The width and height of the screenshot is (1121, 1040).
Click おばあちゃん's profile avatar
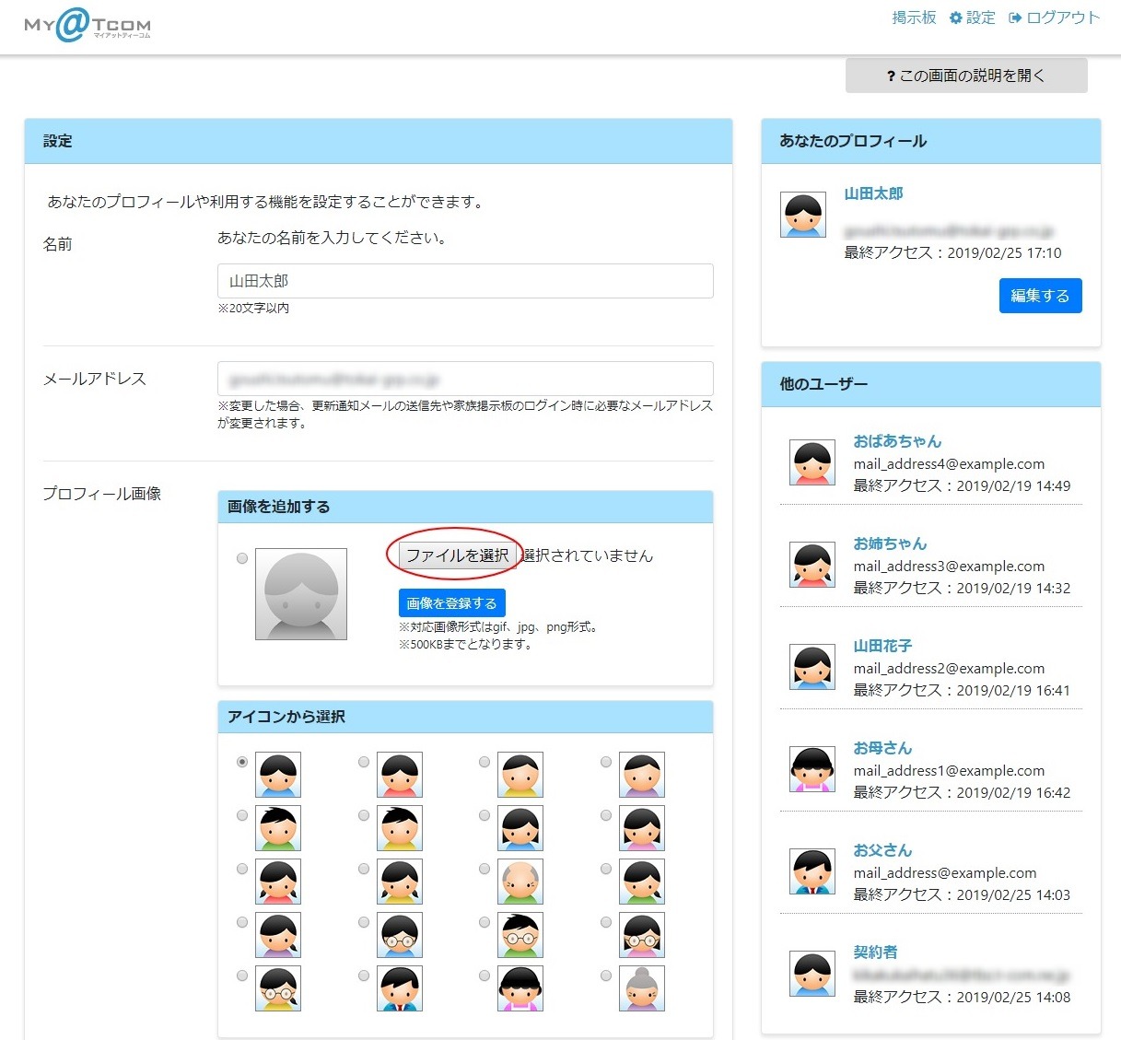[x=812, y=462]
